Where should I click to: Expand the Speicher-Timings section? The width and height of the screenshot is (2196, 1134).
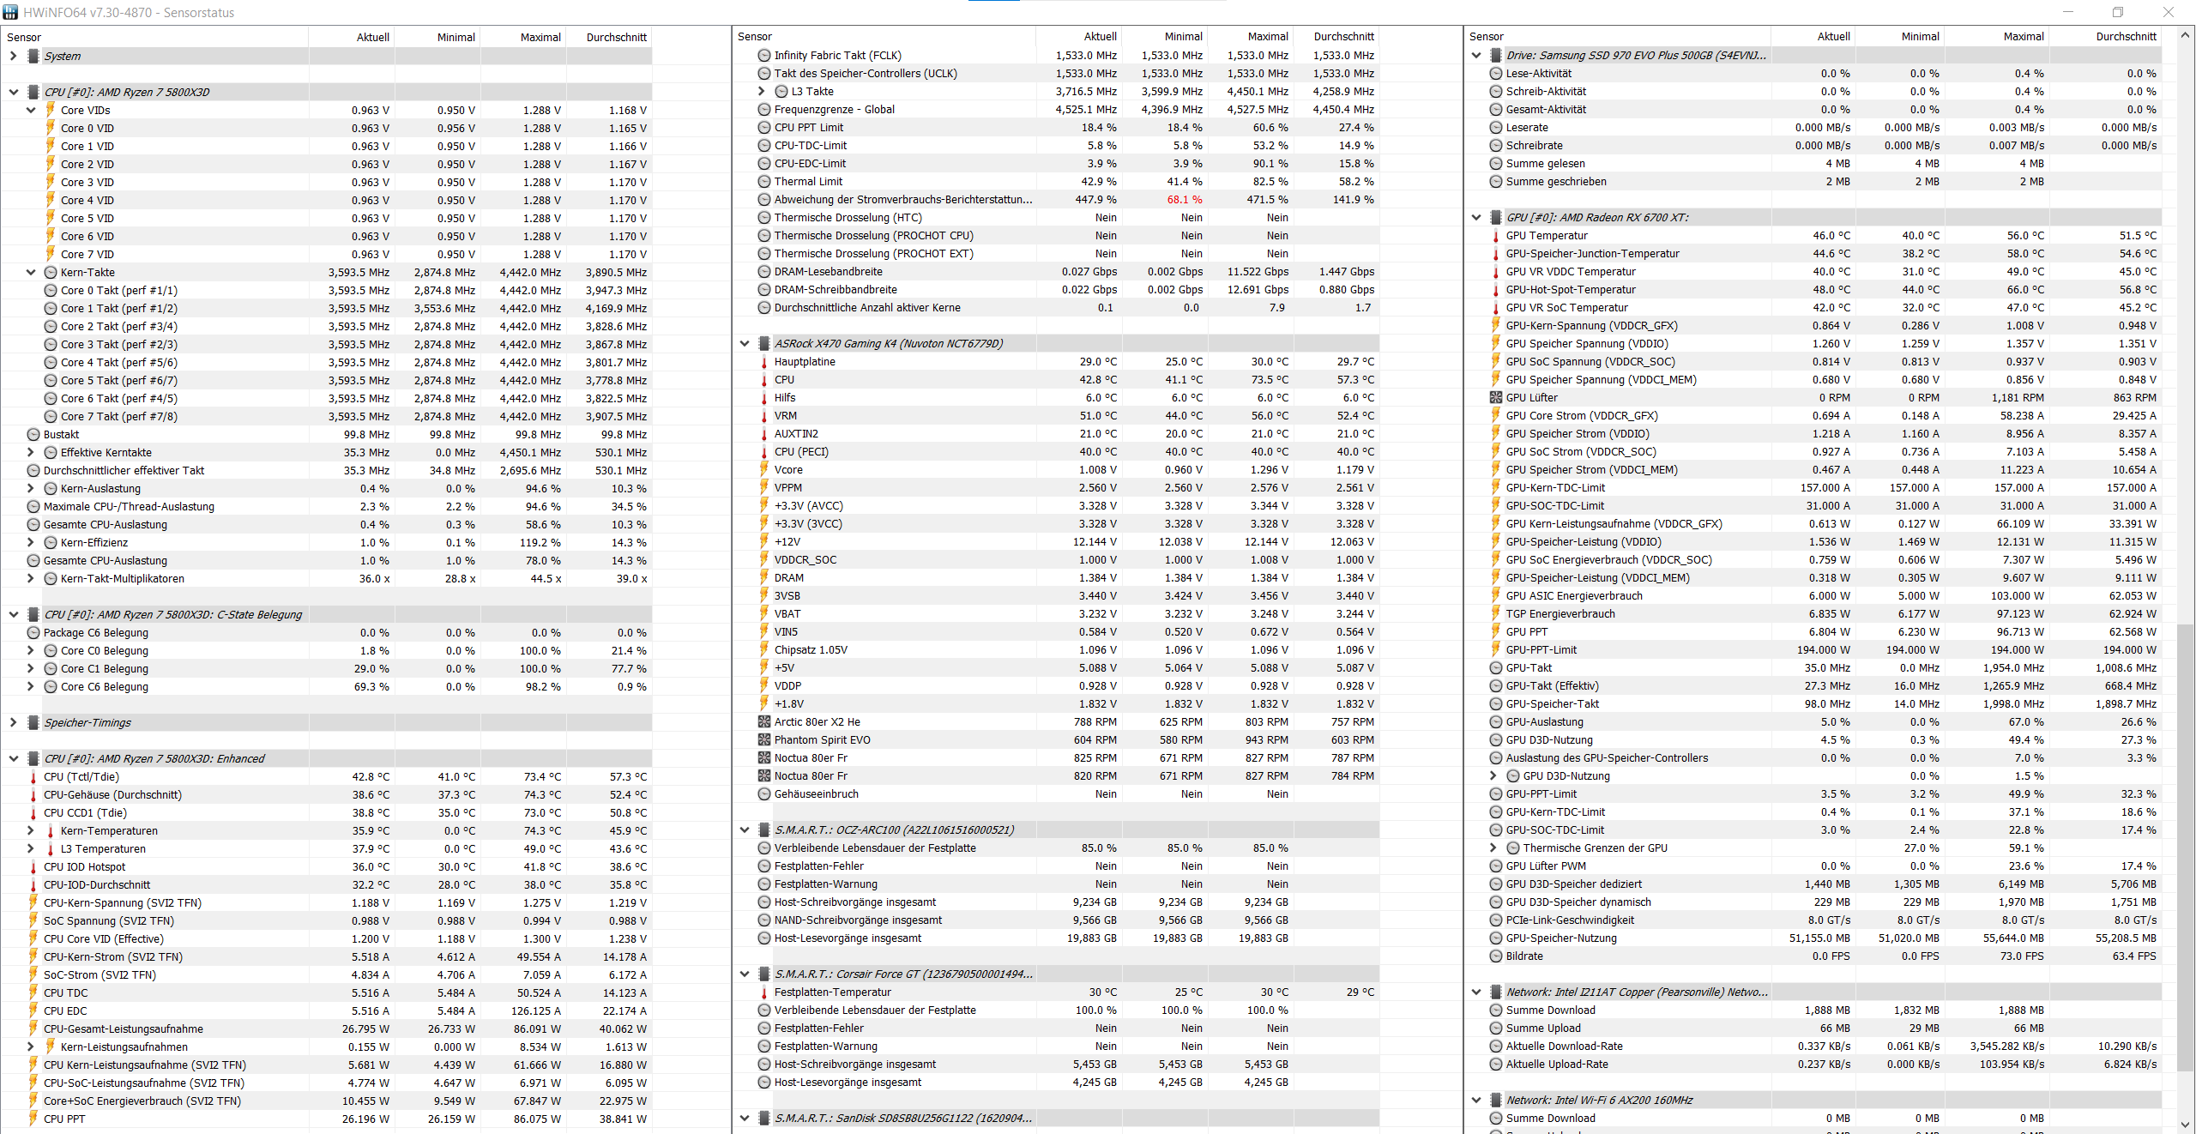[13, 722]
